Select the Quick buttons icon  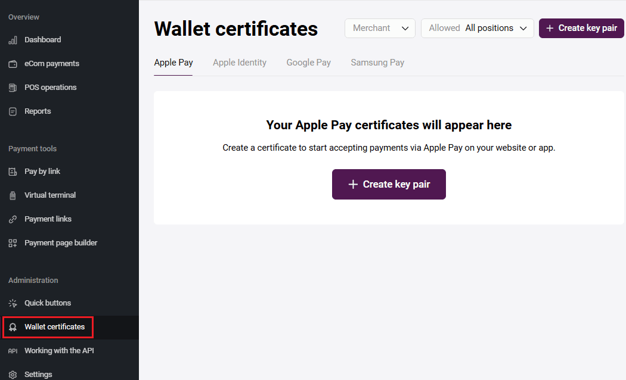click(13, 303)
